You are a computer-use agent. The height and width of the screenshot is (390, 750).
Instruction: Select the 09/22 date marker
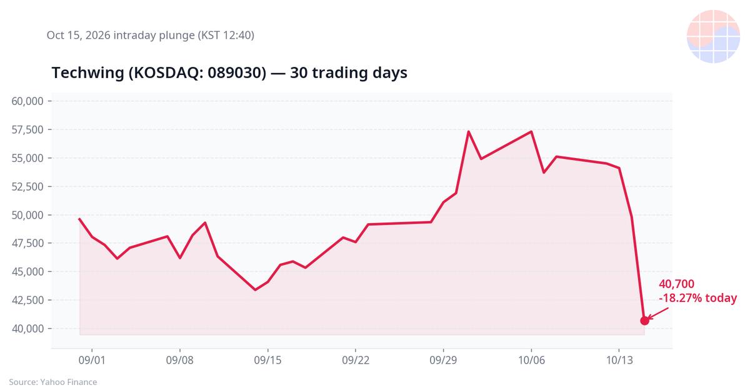point(355,361)
